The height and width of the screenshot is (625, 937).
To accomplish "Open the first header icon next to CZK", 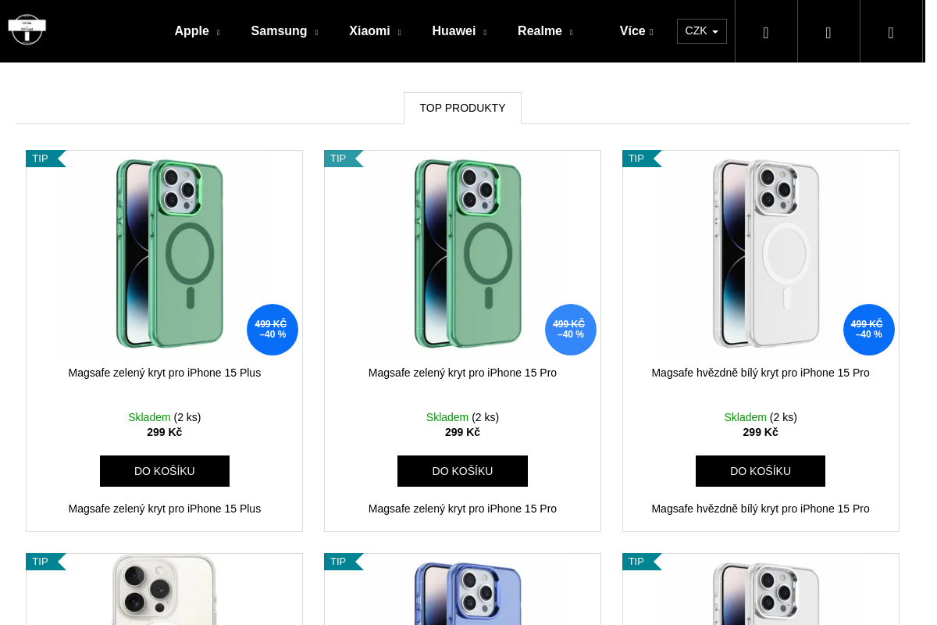I will (x=766, y=31).
